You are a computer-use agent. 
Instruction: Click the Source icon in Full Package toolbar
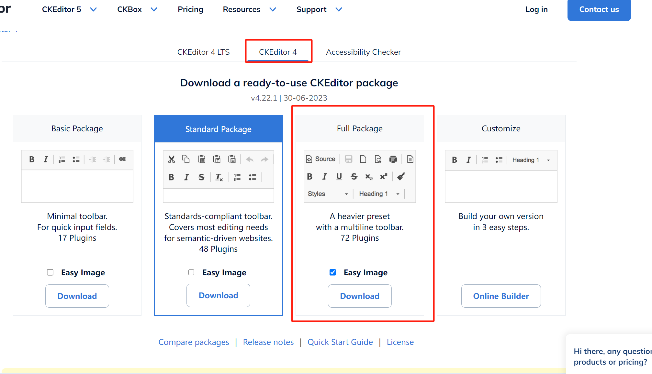click(321, 159)
